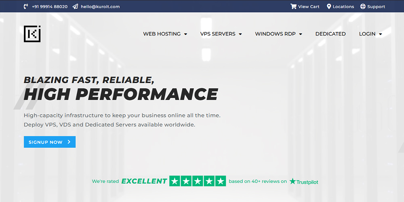The height and width of the screenshot is (202, 404).
Task: Expand the Windows RDP dropdown arrow
Action: [301, 34]
